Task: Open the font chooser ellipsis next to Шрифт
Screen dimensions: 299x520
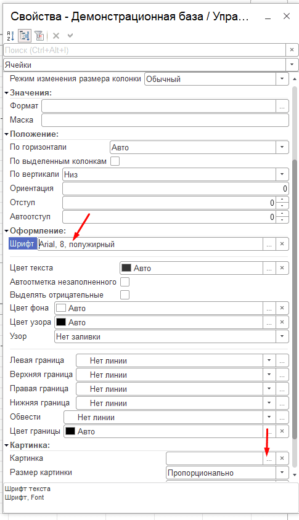Action: tap(269, 244)
